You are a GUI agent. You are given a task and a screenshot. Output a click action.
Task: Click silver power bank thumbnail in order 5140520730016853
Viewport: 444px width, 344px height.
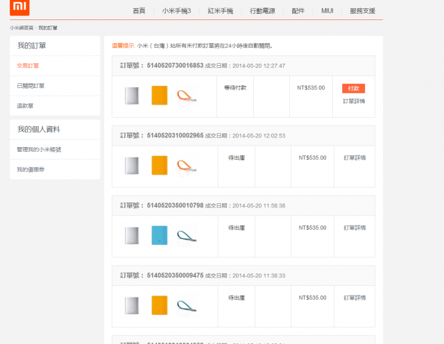point(132,96)
